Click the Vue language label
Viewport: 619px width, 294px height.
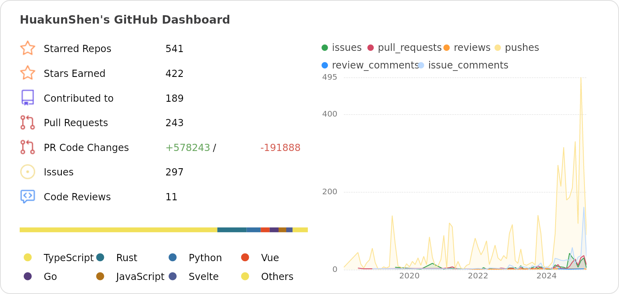pos(270,258)
